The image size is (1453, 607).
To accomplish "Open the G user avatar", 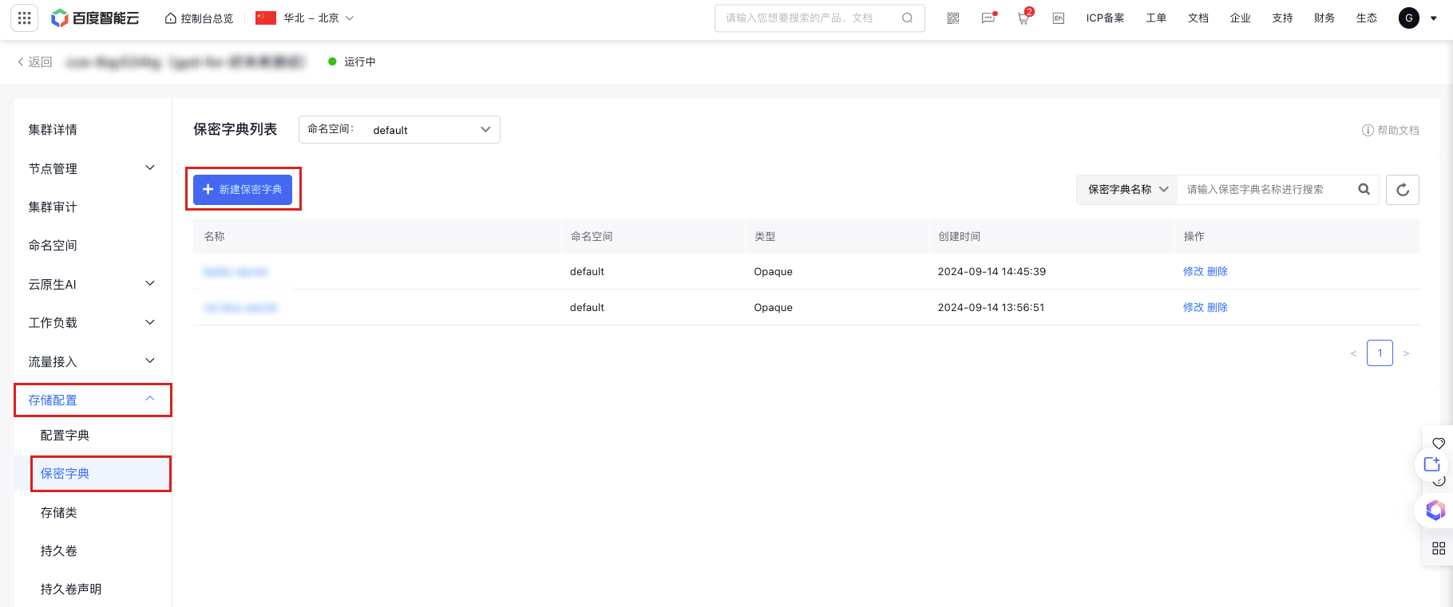I will coord(1409,18).
